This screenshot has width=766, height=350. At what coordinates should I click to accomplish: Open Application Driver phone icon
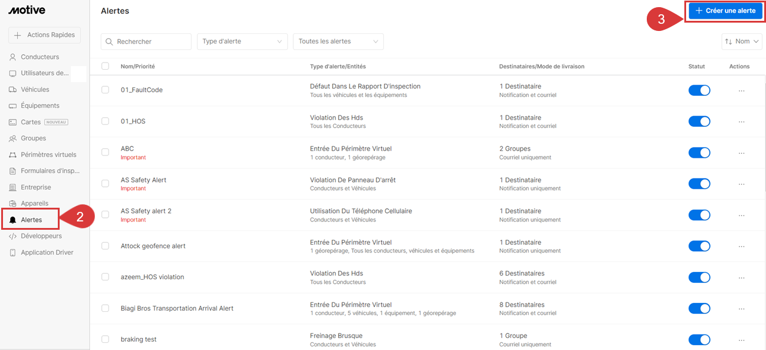pos(13,252)
